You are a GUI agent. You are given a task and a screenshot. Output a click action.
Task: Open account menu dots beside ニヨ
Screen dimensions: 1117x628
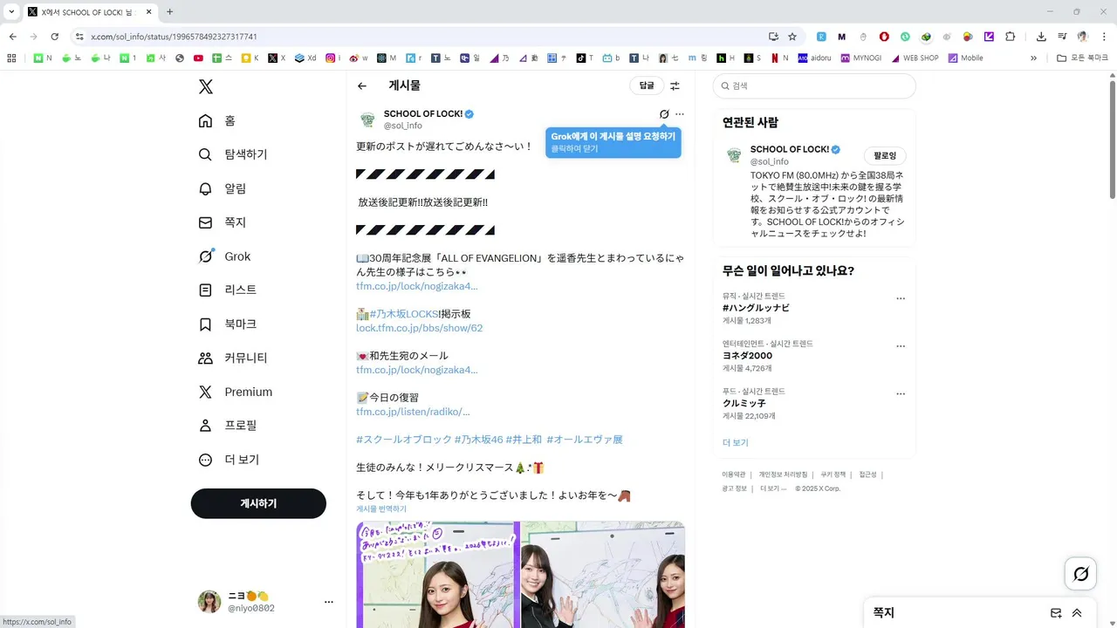point(329,602)
